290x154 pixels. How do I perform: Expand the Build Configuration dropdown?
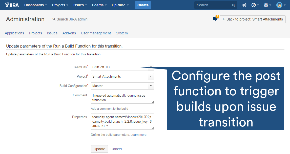click(151, 86)
